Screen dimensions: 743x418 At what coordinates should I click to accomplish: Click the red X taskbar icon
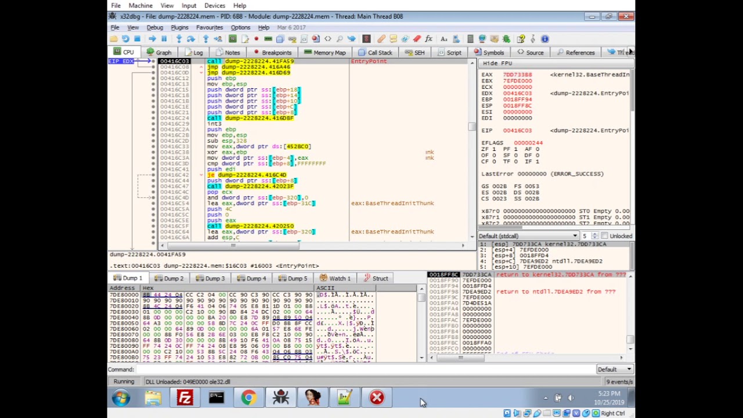(x=377, y=398)
